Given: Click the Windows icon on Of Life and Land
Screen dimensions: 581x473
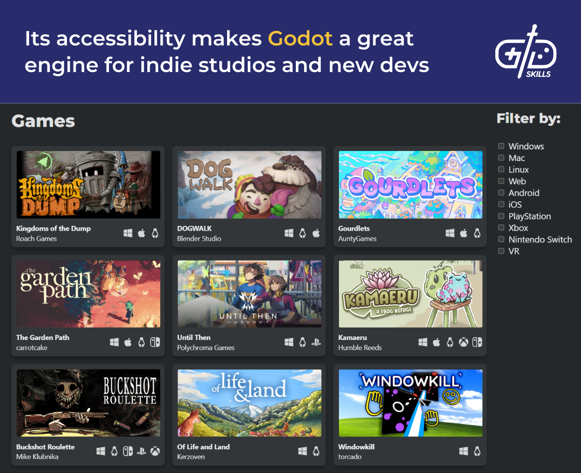Looking at the screenshot, I should point(302,451).
